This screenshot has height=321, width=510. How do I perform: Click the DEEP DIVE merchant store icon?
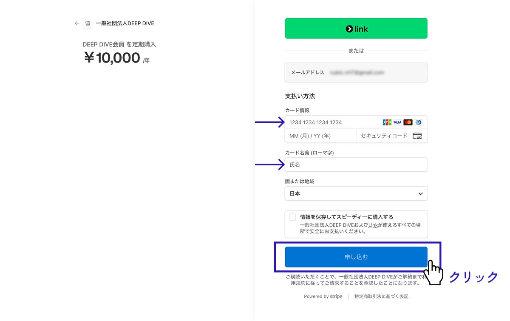click(x=88, y=23)
